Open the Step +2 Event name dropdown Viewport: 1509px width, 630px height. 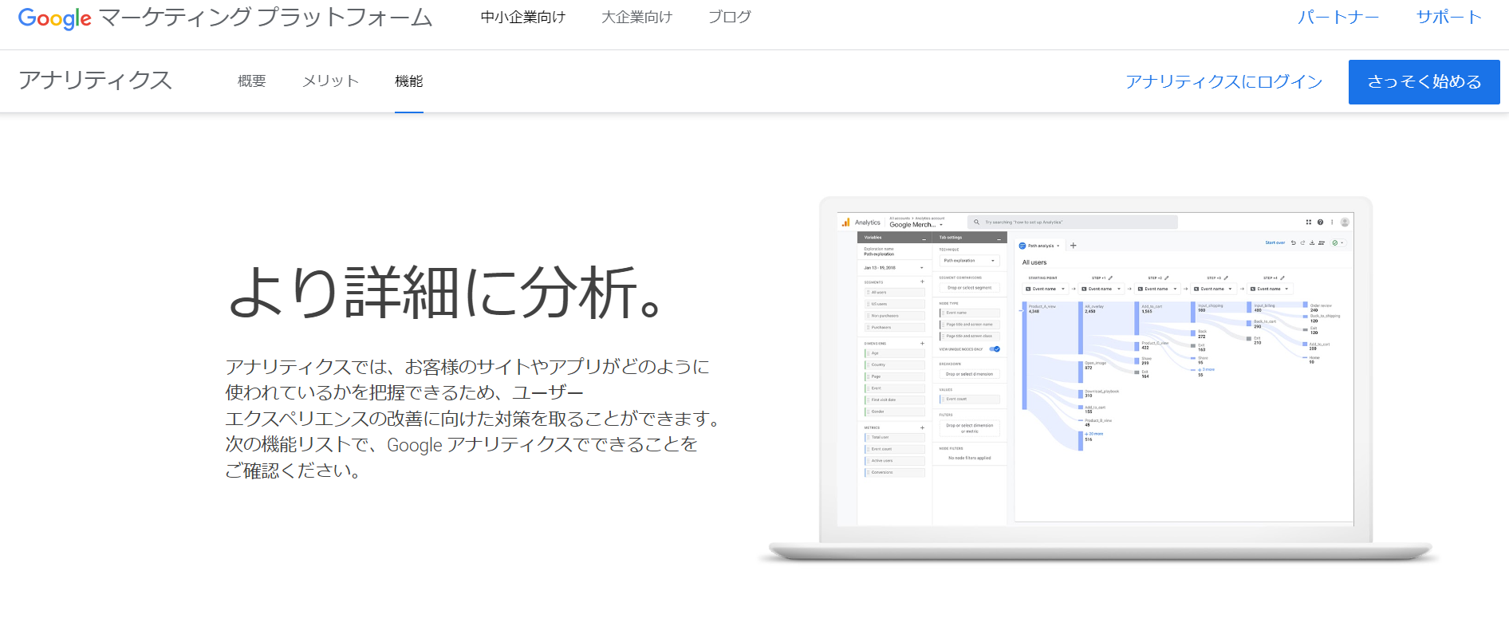point(1157,289)
